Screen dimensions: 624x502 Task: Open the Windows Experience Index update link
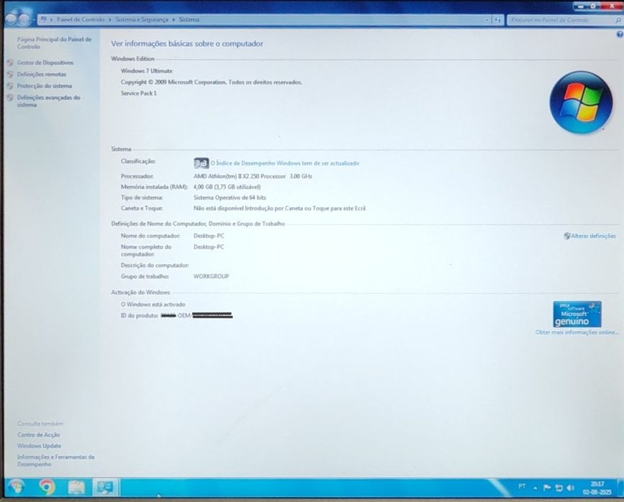point(285,163)
